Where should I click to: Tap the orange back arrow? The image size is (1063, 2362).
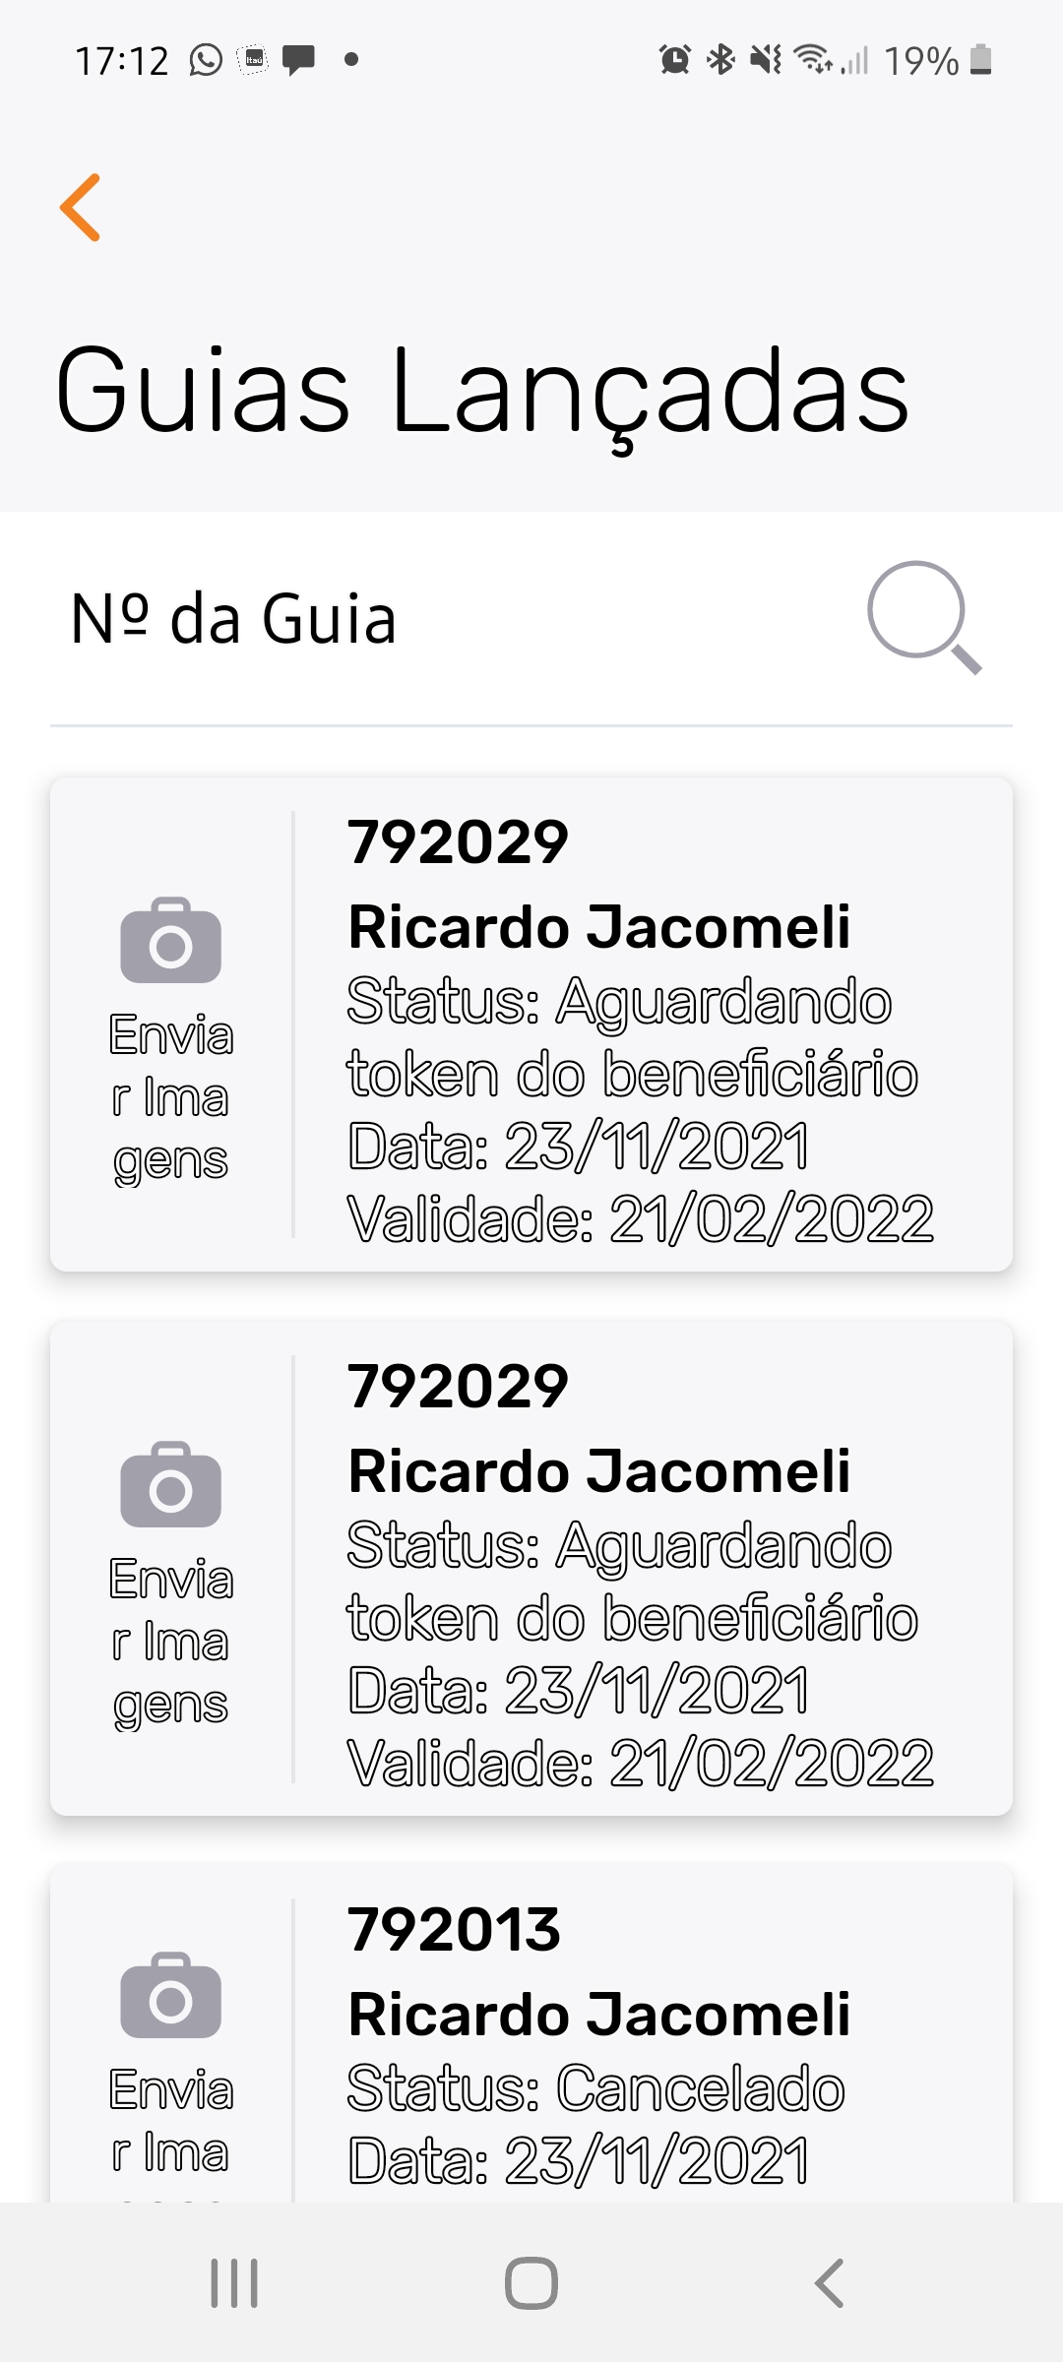tap(81, 208)
